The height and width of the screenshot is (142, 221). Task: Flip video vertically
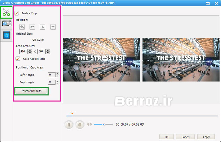tap(43, 27)
